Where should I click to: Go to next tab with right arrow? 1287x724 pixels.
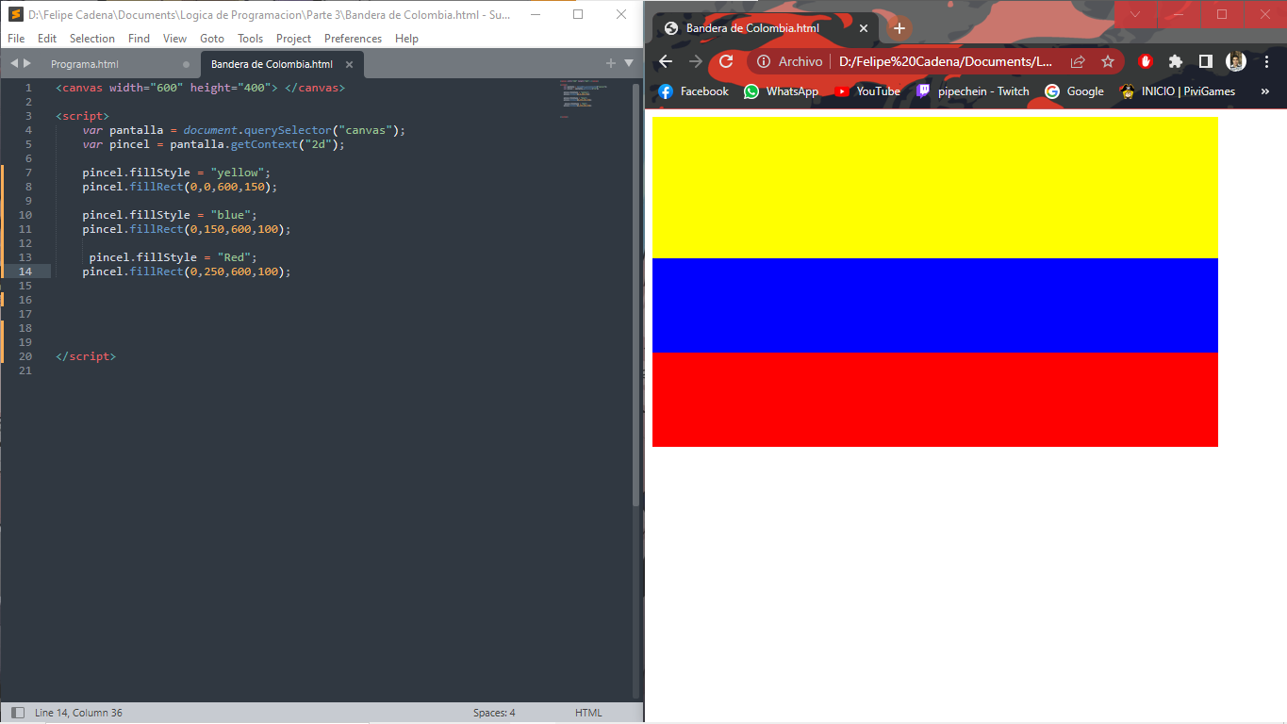[x=27, y=63]
